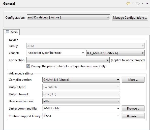Image resolution: width=150 pixels, height=130 pixels.
Task: Click the Main tab table icon
Action: pos(8,32)
